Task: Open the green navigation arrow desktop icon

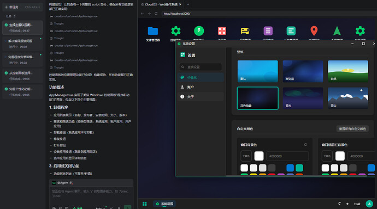Action: click(x=337, y=31)
